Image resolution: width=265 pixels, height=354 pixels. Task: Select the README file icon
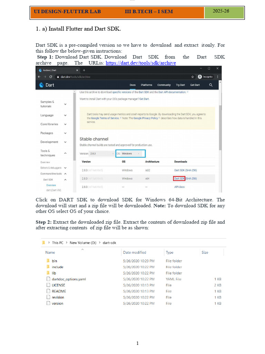tap(48, 291)
